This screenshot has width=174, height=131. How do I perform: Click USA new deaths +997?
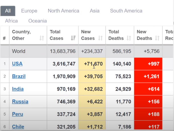tap(154, 64)
